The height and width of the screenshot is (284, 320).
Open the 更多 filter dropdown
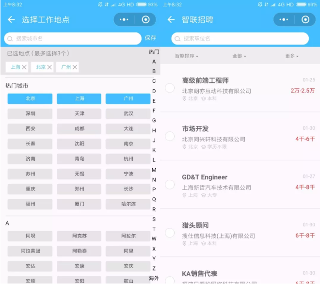tap(291, 56)
